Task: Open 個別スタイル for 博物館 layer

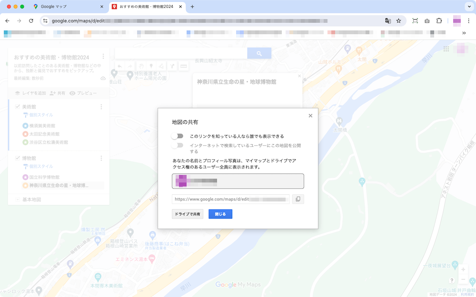Action: [x=38, y=166]
